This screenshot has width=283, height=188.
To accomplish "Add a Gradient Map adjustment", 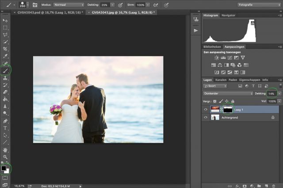I will tap(243, 73).
